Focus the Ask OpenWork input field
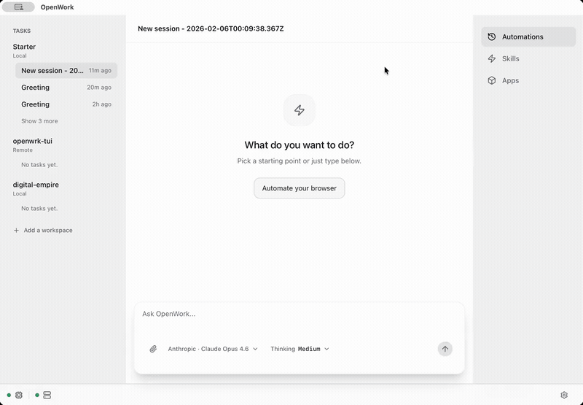Screen dimensions: 583x405 pyautogui.click(x=299, y=315)
